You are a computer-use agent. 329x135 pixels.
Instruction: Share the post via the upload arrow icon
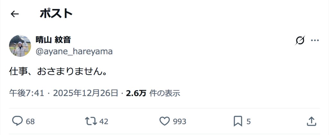[x=311, y=121]
